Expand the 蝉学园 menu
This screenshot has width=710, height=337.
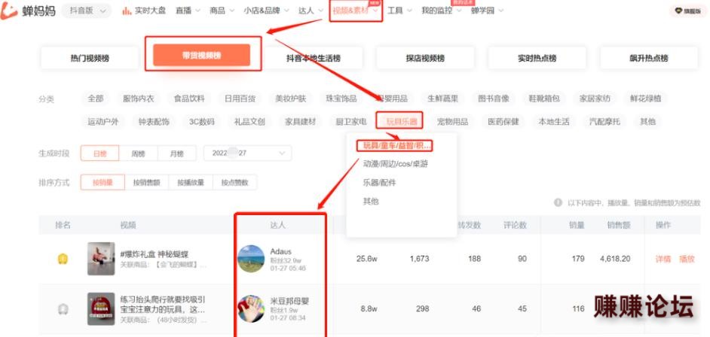487,11
